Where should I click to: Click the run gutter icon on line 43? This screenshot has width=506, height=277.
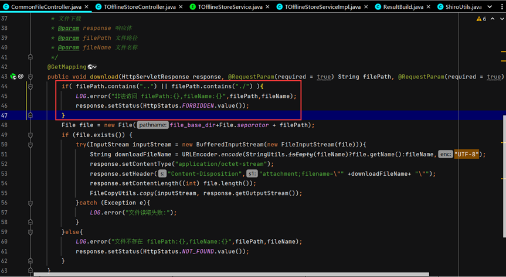(x=13, y=76)
